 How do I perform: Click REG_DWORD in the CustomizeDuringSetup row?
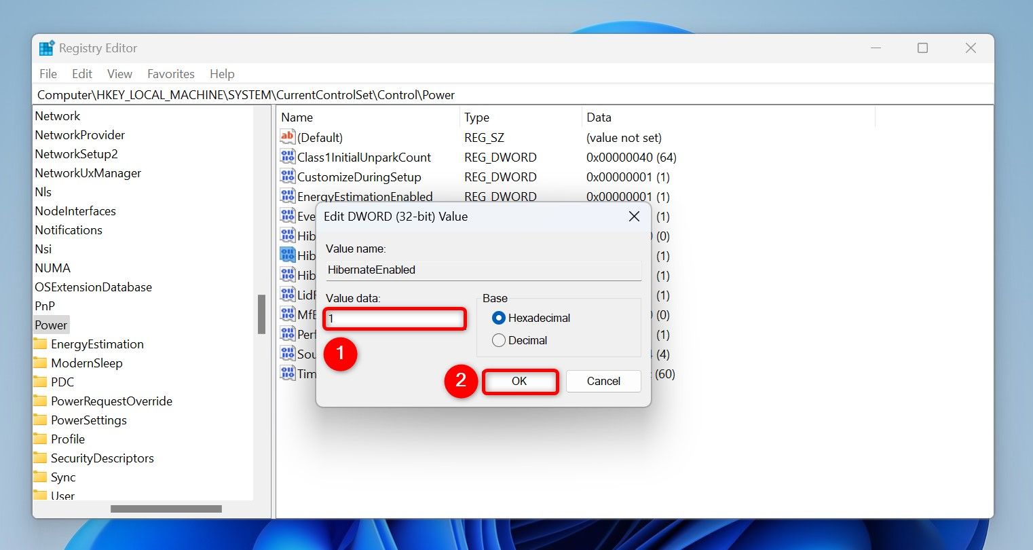pos(500,177)
